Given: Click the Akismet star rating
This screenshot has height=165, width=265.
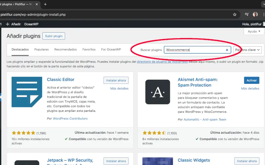Looking at the screenshot, I should coord(154,133).
